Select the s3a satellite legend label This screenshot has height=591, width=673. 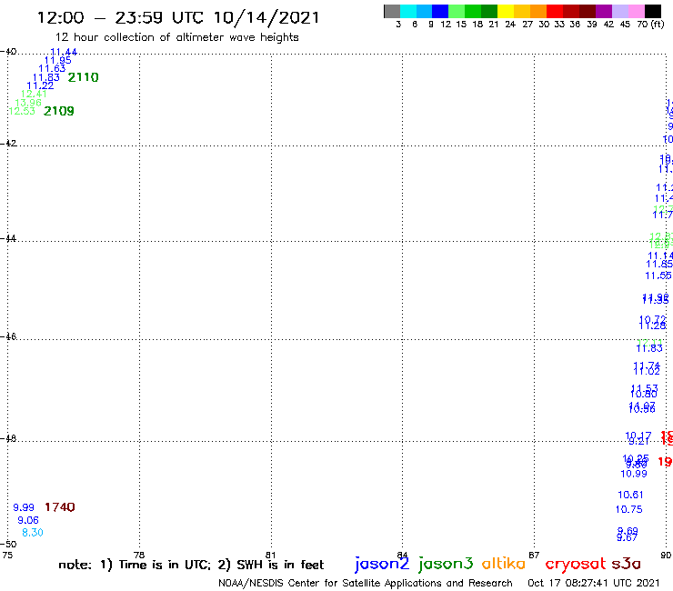[627, 564]
